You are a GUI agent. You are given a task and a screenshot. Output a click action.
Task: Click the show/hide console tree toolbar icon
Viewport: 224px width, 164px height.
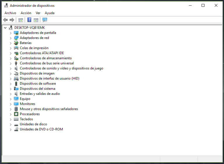(x=21, y=20)
